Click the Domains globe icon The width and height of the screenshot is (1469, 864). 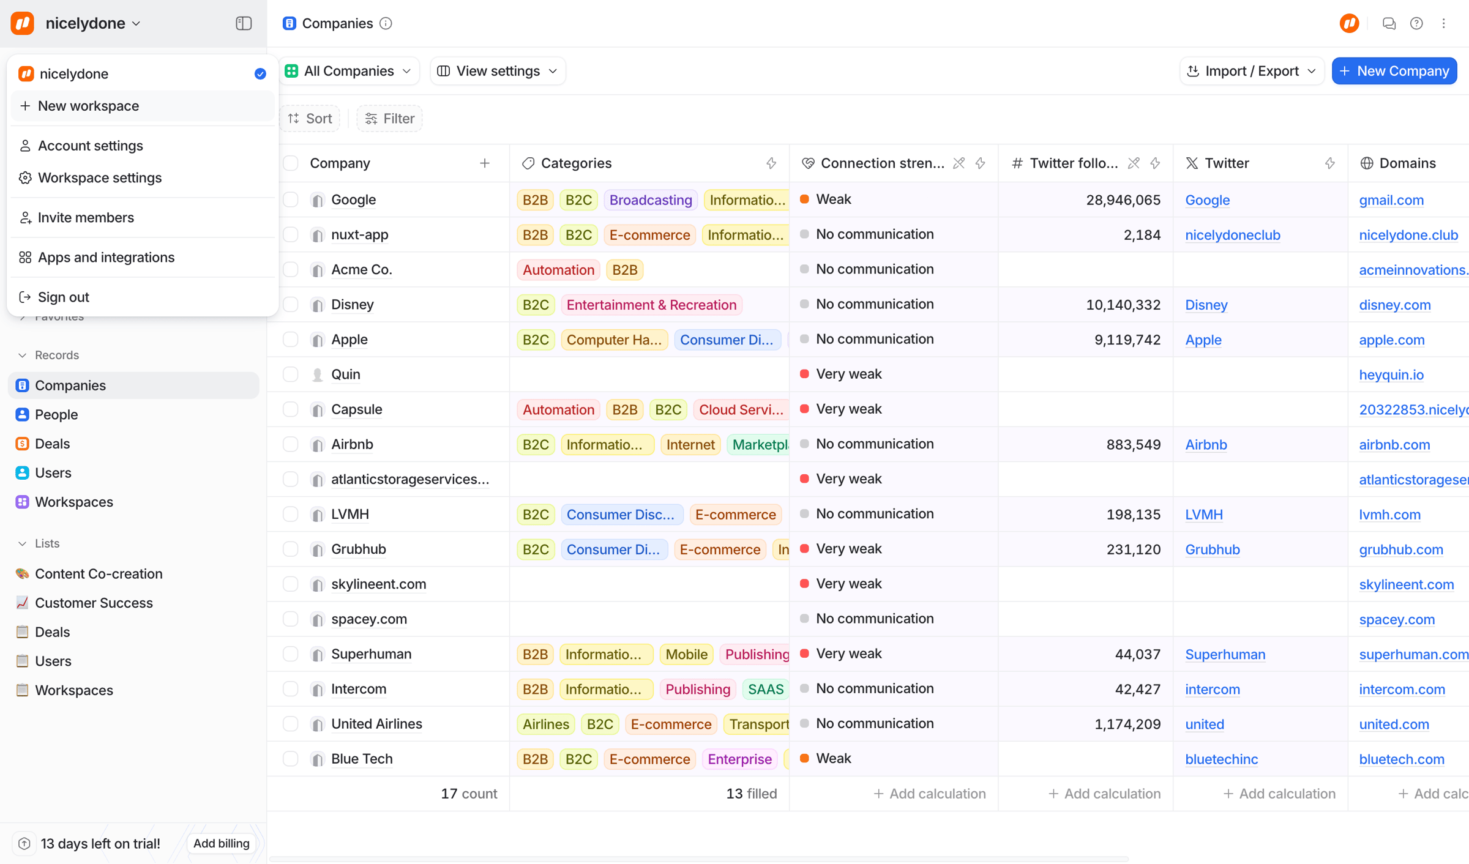click(1367, 163)
